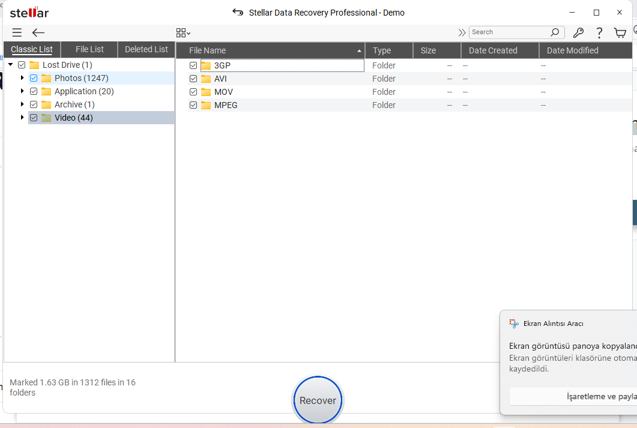The width and height of the screenshot is (637, 428).
Task: Select the 3GP folder name
Action: (x=222, y=65)
